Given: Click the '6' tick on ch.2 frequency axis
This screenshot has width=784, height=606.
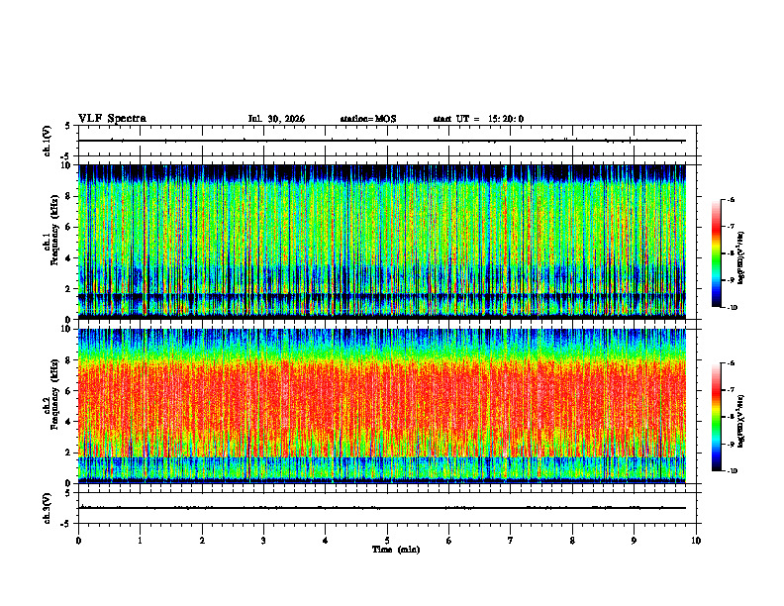Looking at the screenshot, I should tap(69, 391).
